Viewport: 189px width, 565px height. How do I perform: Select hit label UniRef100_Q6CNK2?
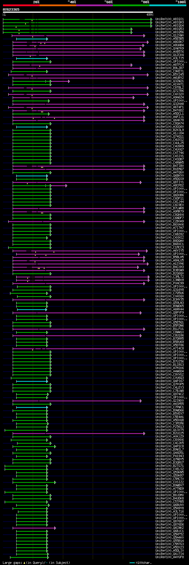(170, 528)
